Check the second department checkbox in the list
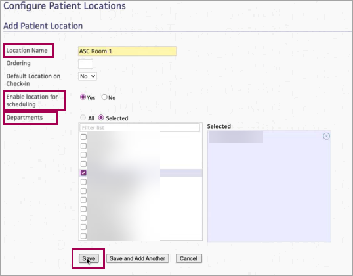Image resolution: width=353 pixels, height=276 pixels. [x=83, y=146]
